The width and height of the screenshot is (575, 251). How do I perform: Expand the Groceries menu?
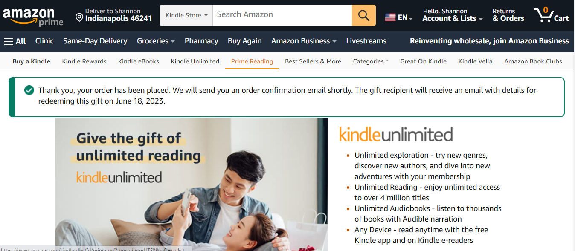click(x=156, y=41)
